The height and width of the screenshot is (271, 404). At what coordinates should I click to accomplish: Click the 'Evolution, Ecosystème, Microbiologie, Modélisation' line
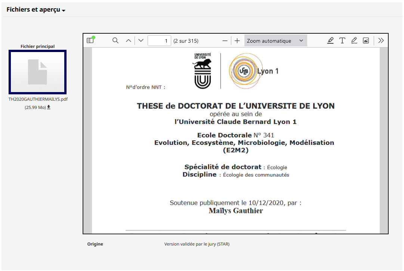click(x=244, y=143)
